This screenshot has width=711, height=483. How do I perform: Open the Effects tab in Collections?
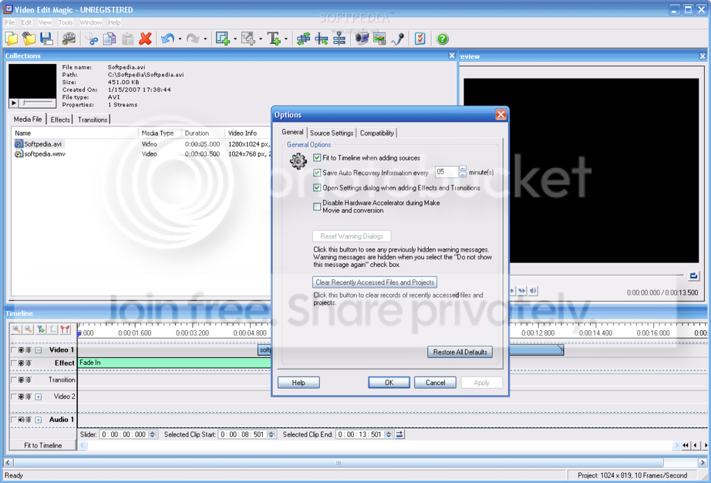[x=60, y=120]
